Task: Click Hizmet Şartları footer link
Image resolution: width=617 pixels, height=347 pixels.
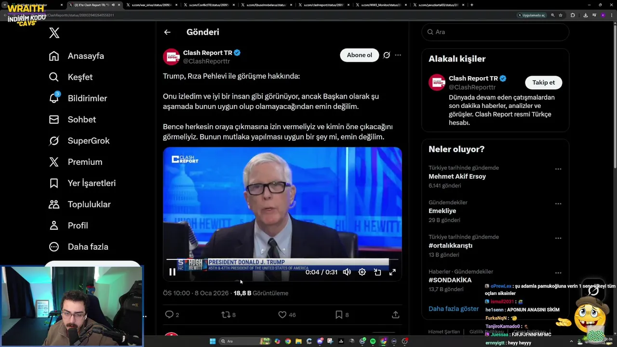Action: (444, 332)
